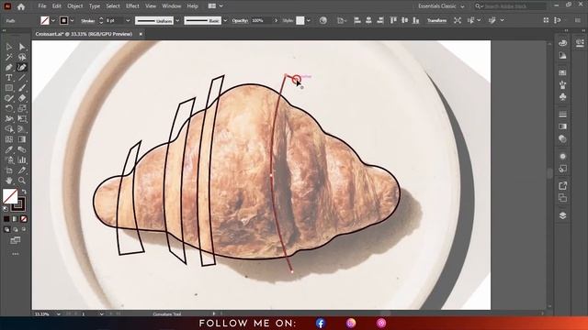Viewport: 588px width, 330px height.
Task: Choose the Gradient tool
Action: 22,139
